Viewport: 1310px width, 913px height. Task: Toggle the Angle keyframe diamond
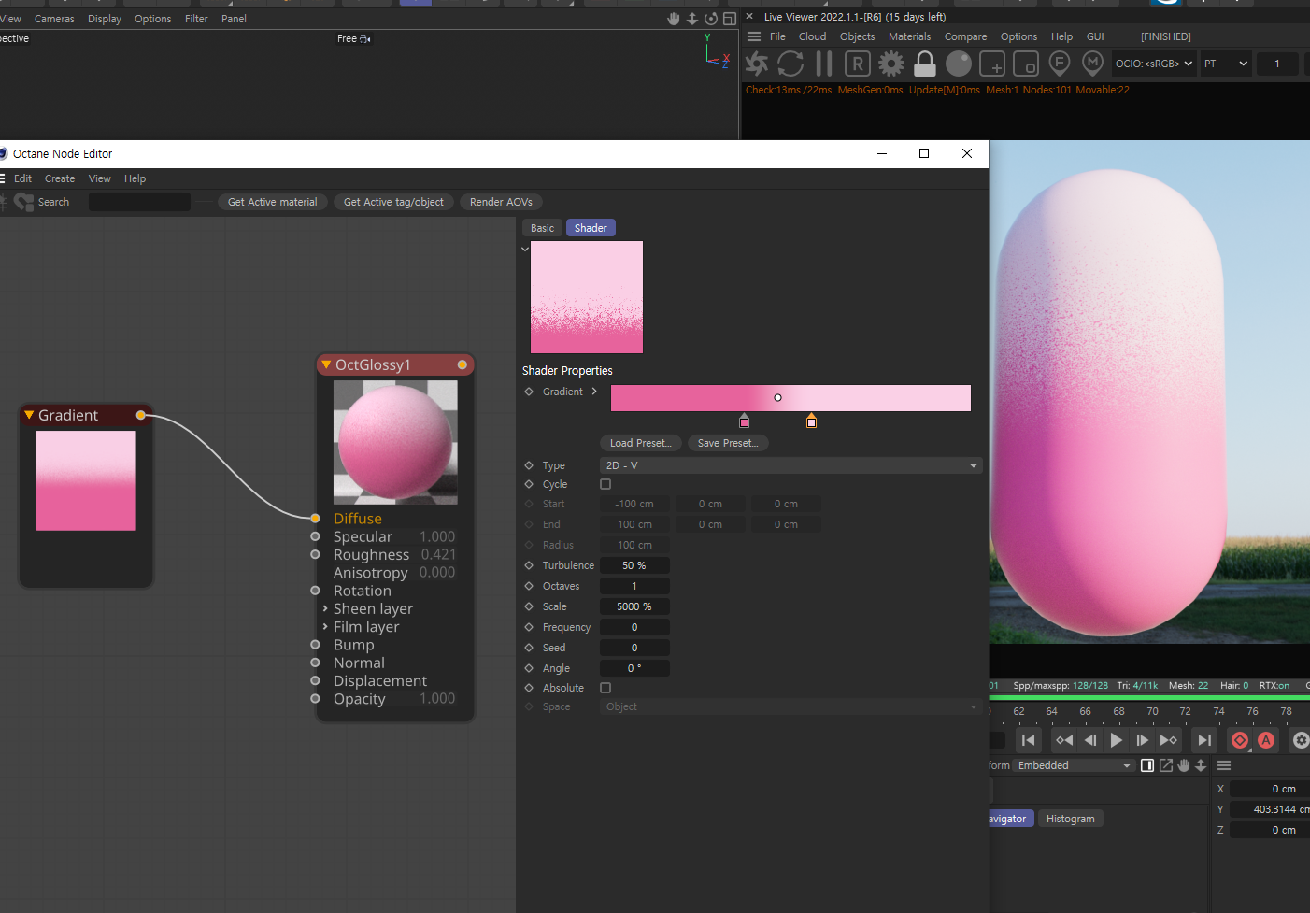click(529, 668)
